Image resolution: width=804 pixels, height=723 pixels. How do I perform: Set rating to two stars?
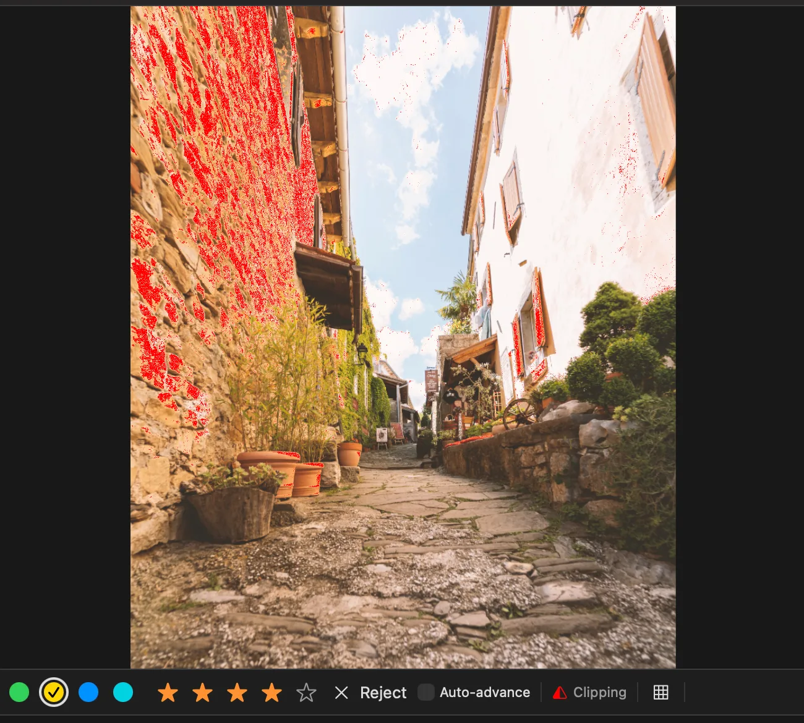(x=202, y=692)
